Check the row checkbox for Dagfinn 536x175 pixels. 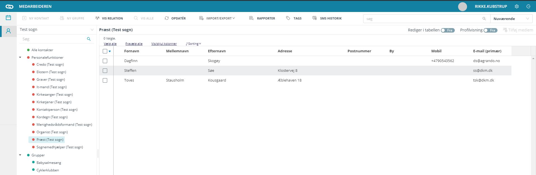pos(105,61)
